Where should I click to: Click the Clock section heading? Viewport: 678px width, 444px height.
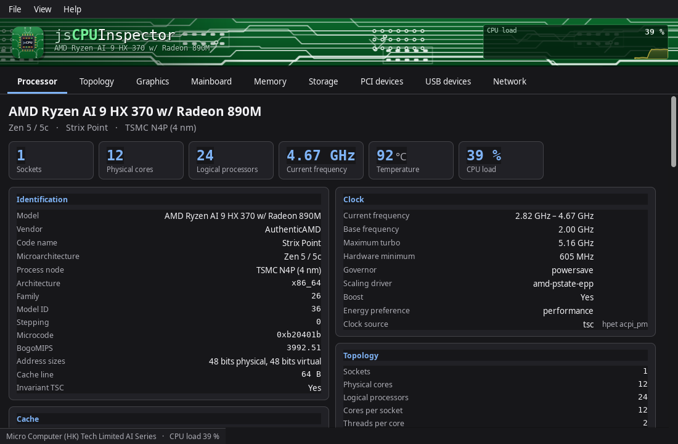tap(353, 200)
